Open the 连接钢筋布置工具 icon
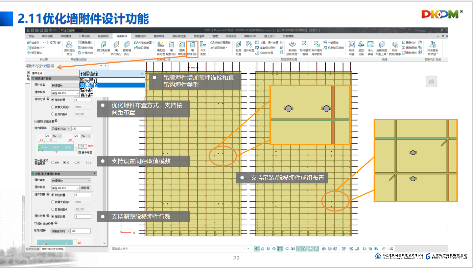Image resolution: width=473 pixels, height=268 pixels. pyautogui.click(x=382, y=48)
